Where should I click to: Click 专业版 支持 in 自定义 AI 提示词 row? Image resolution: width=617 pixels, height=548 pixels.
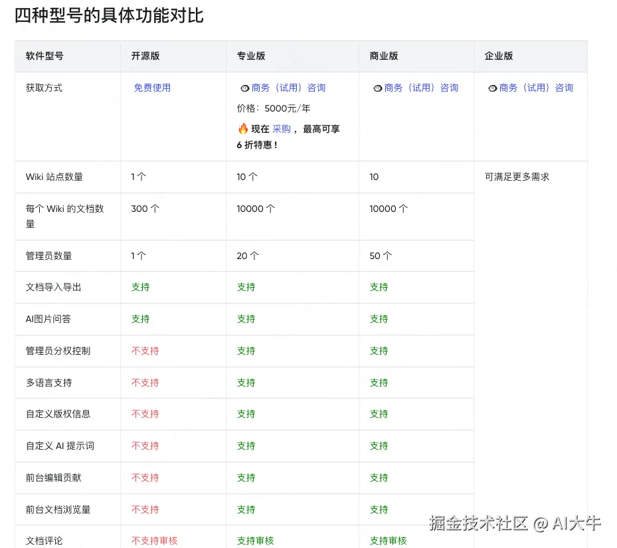[246, 446]
